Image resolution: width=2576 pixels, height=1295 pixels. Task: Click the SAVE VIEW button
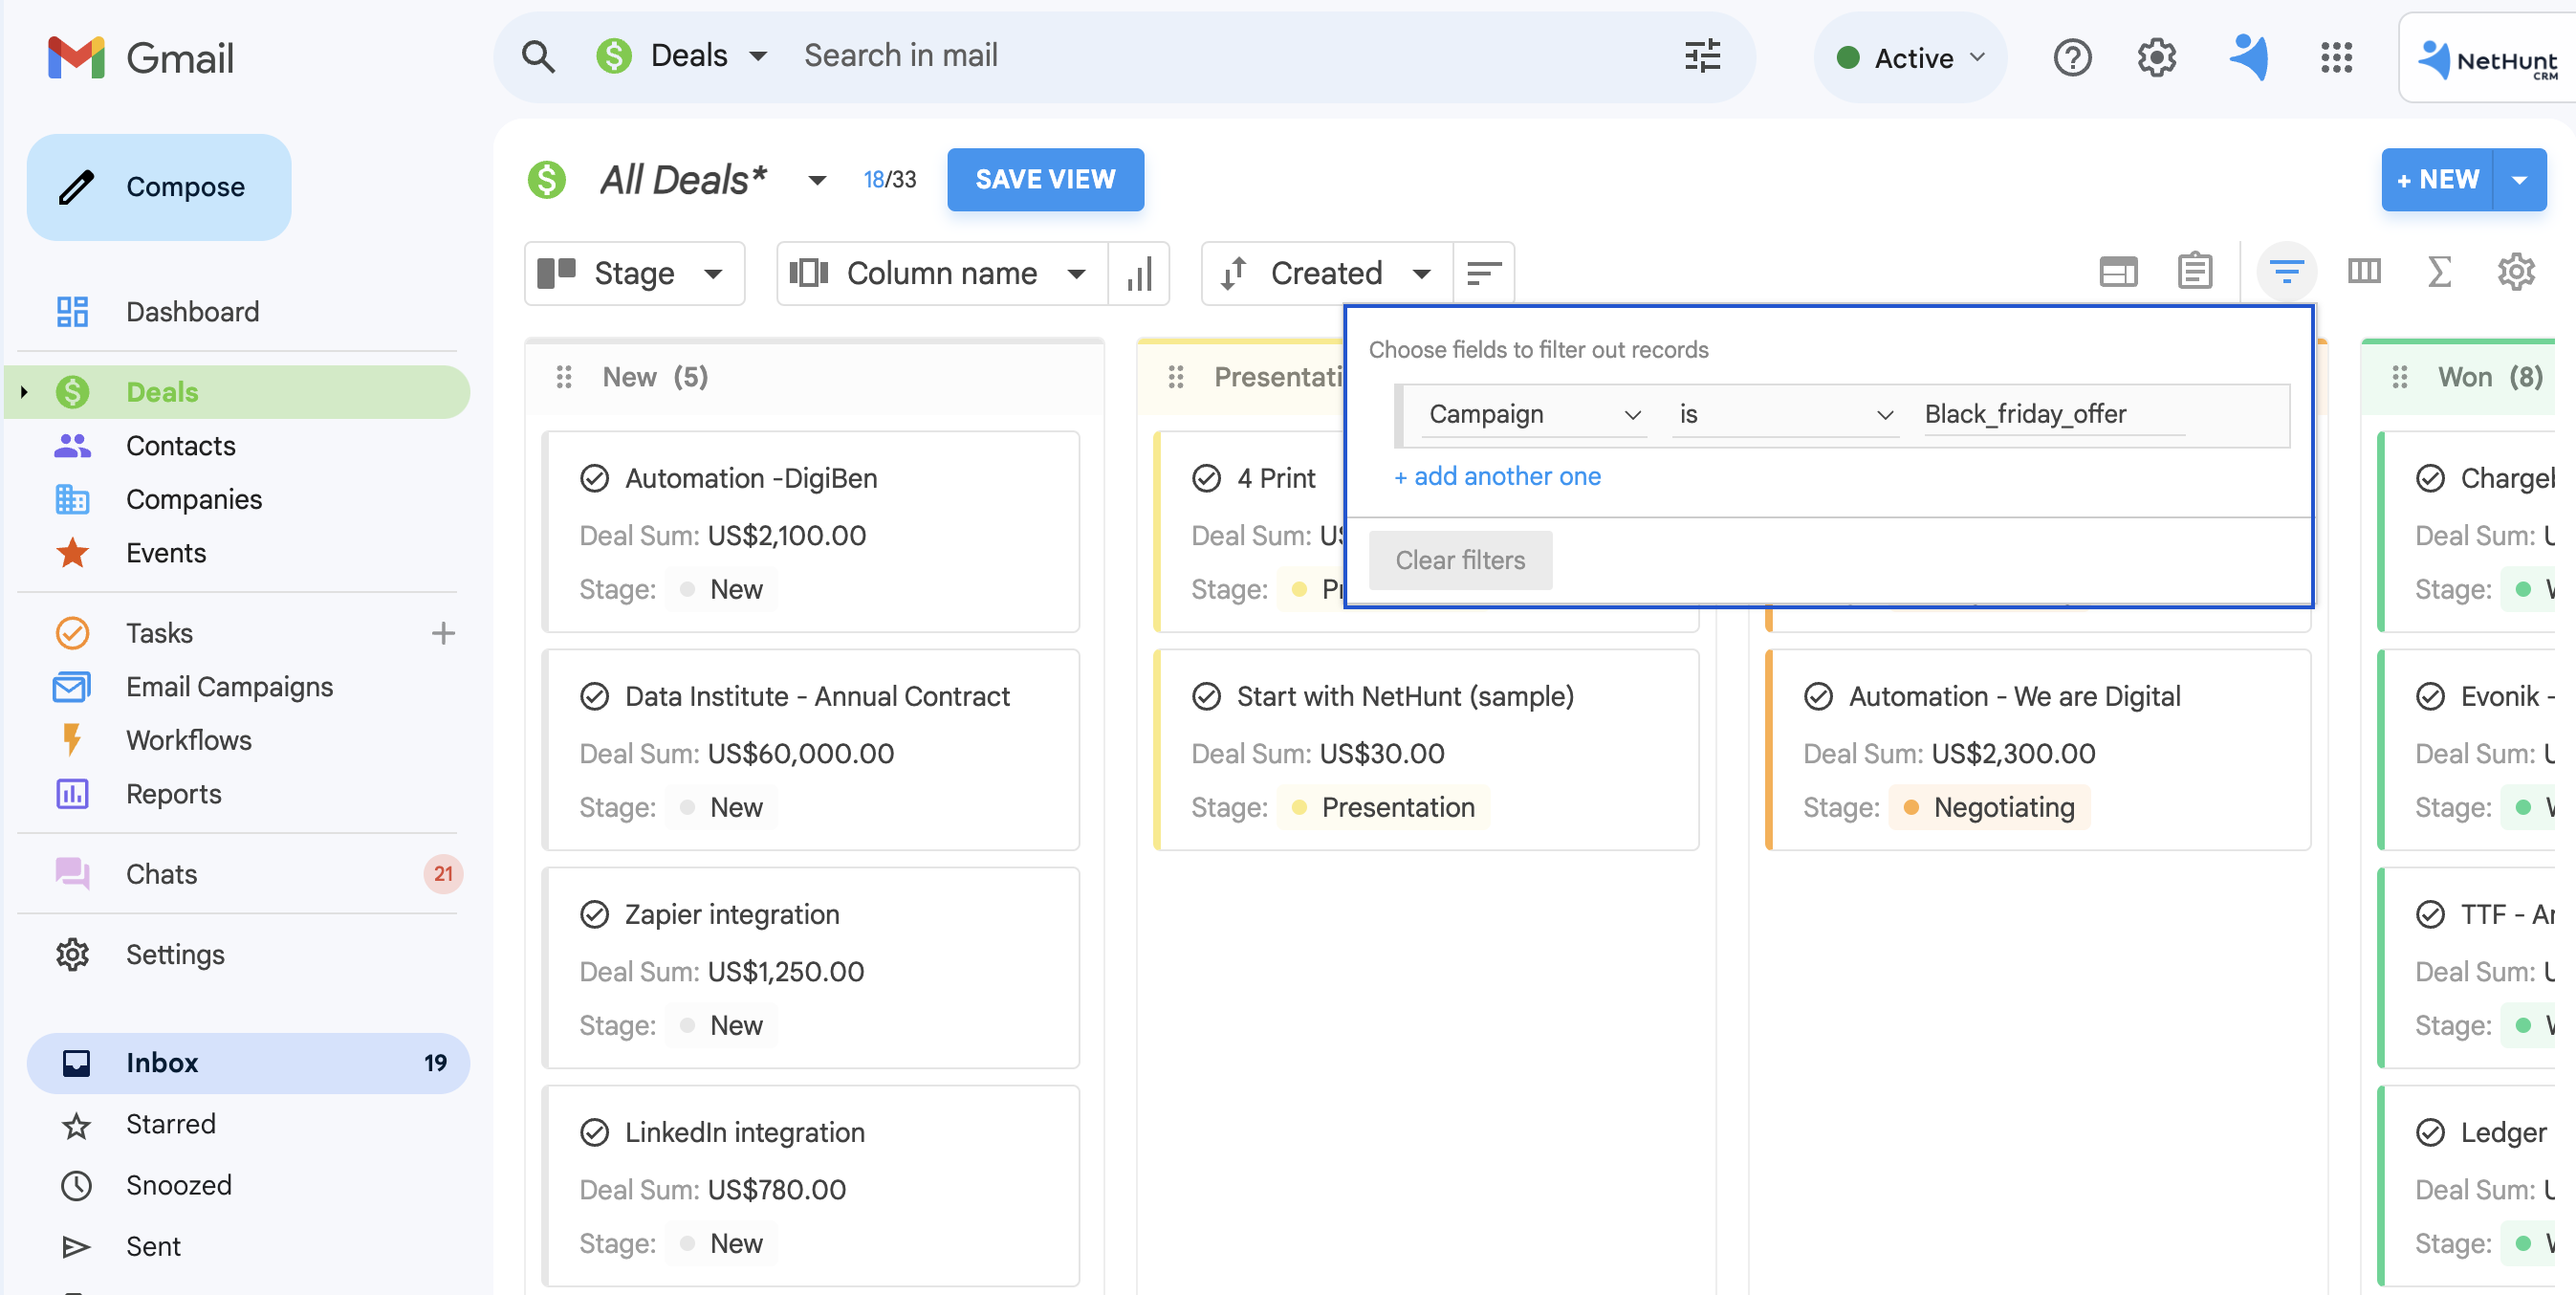[1045, 180]
